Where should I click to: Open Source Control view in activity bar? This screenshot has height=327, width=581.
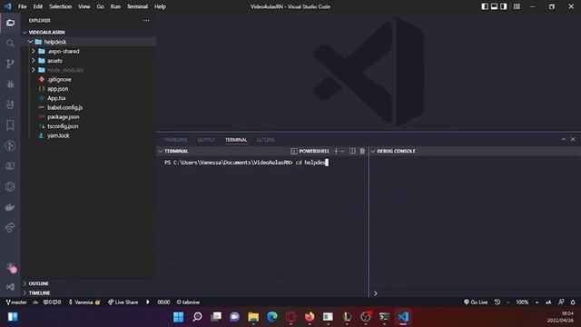(x=10, y=64)
